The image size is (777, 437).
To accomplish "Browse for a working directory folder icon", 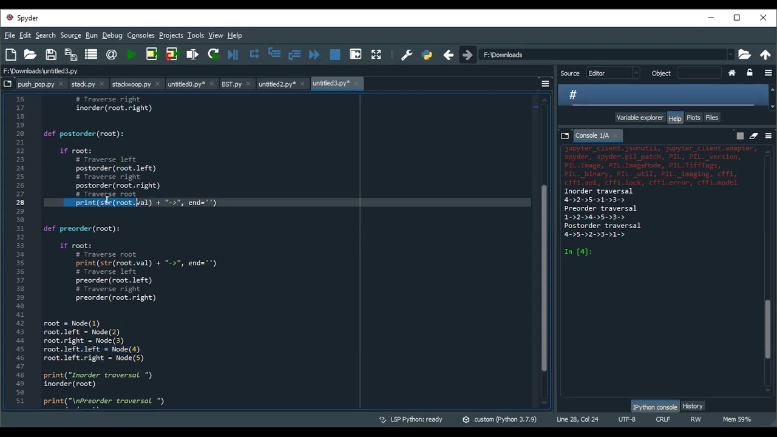I will (x=745, y=55).
